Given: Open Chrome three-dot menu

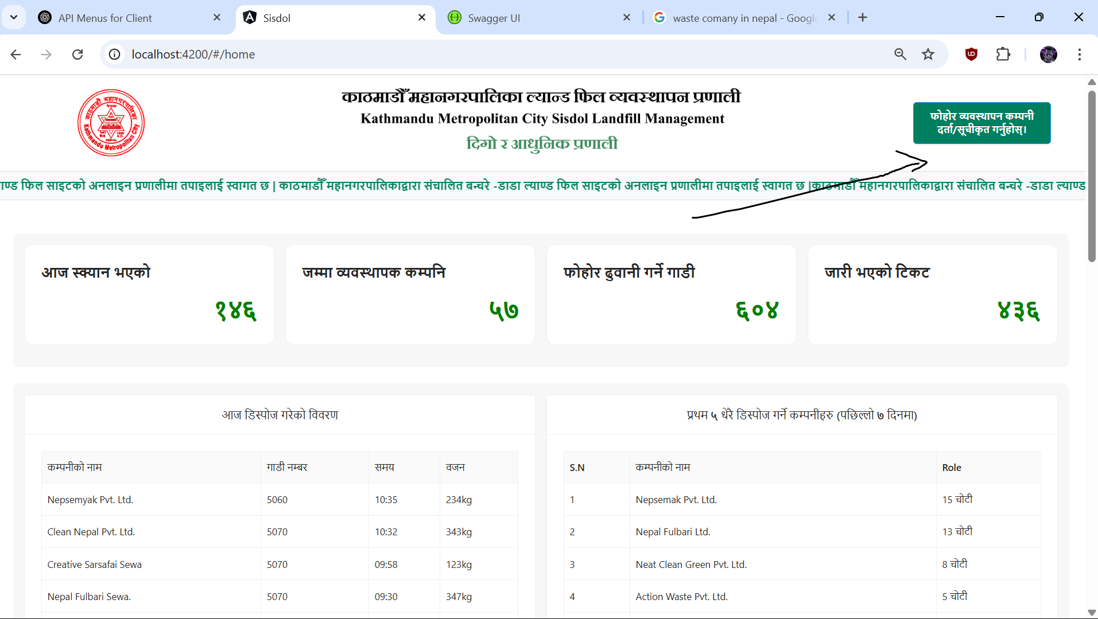Looking at the screenshot, I should (1079, 54).
